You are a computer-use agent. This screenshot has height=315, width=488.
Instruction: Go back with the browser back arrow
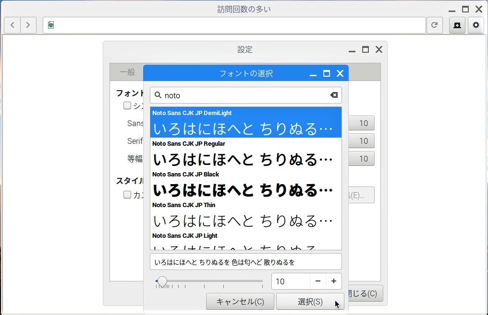pos(12,25)
